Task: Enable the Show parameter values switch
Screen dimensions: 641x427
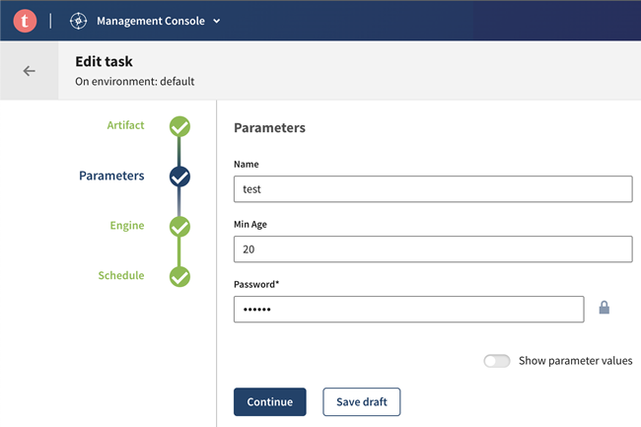Action: 496,361
